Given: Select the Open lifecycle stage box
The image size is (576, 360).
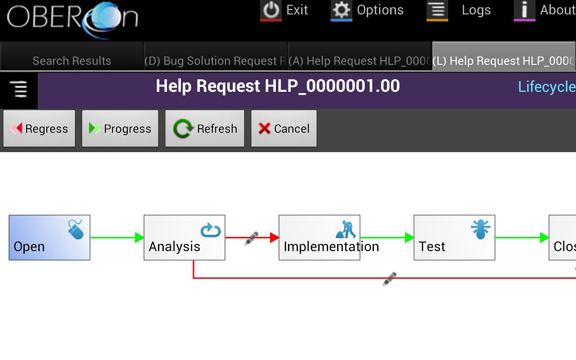Looking at the screenshot, I should click(49, 238).
